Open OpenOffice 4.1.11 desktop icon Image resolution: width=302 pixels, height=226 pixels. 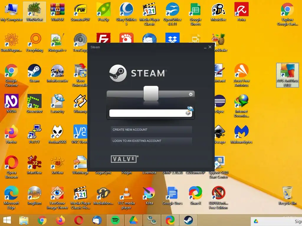point(172,14)
